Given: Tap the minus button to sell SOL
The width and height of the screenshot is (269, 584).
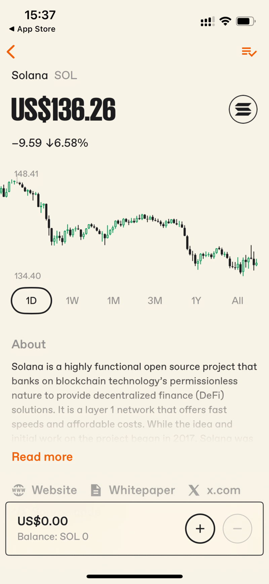Looking at the screenshot, I should click(237, 528).
